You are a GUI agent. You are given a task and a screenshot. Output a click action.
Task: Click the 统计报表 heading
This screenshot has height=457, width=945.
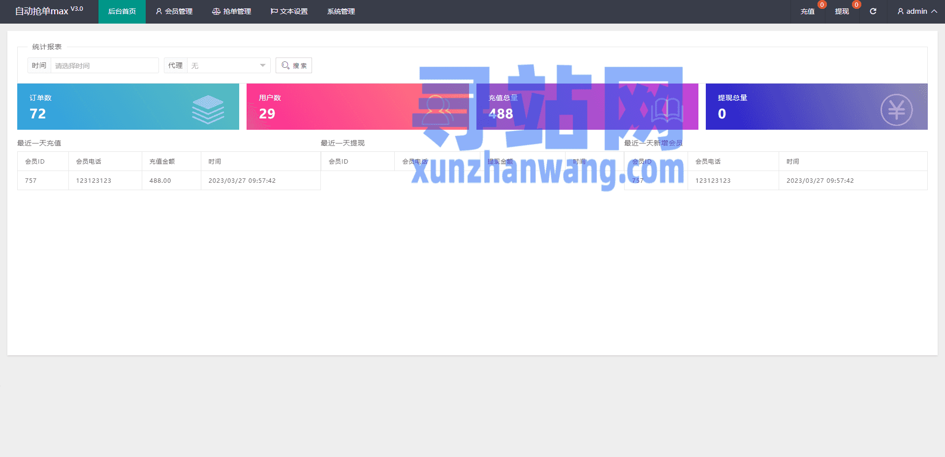pos(47,47)
